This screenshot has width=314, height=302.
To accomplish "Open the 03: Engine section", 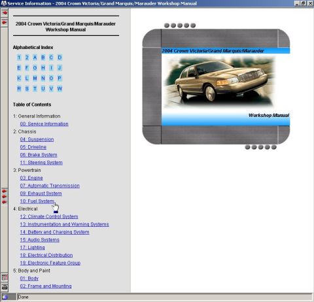I will click(31, 178).
